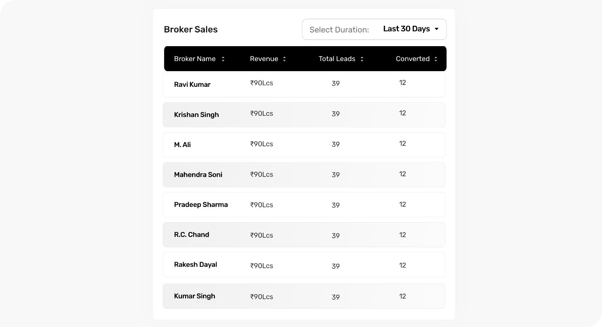
Task: Open the Last 30 Days dropdown arrow
Action: (x=437, y=29)
